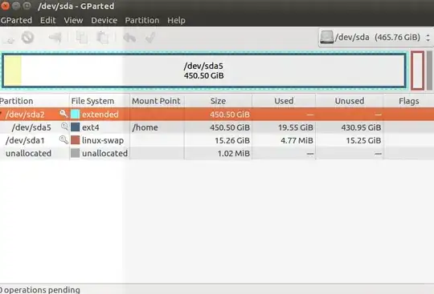Click the dark blue ext4 color swatch
The width and height of the screenshot is (434, 294).
(75, 127)
